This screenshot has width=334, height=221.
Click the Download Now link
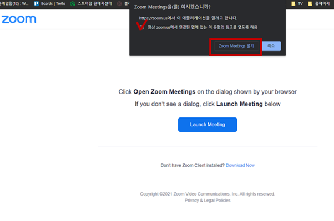point(240,165)
